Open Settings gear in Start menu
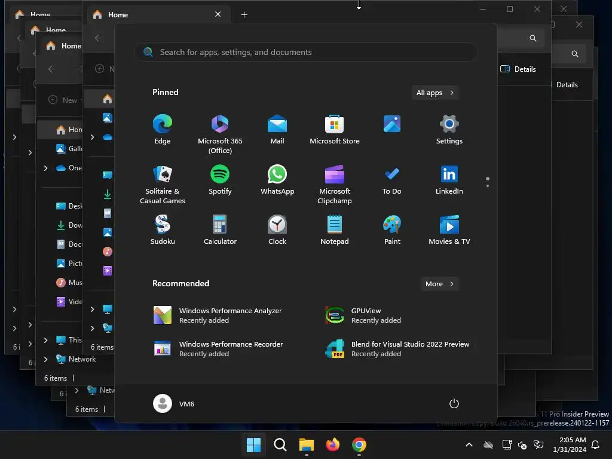This screenshot has height=459, width=612. (x=449, y=129)
